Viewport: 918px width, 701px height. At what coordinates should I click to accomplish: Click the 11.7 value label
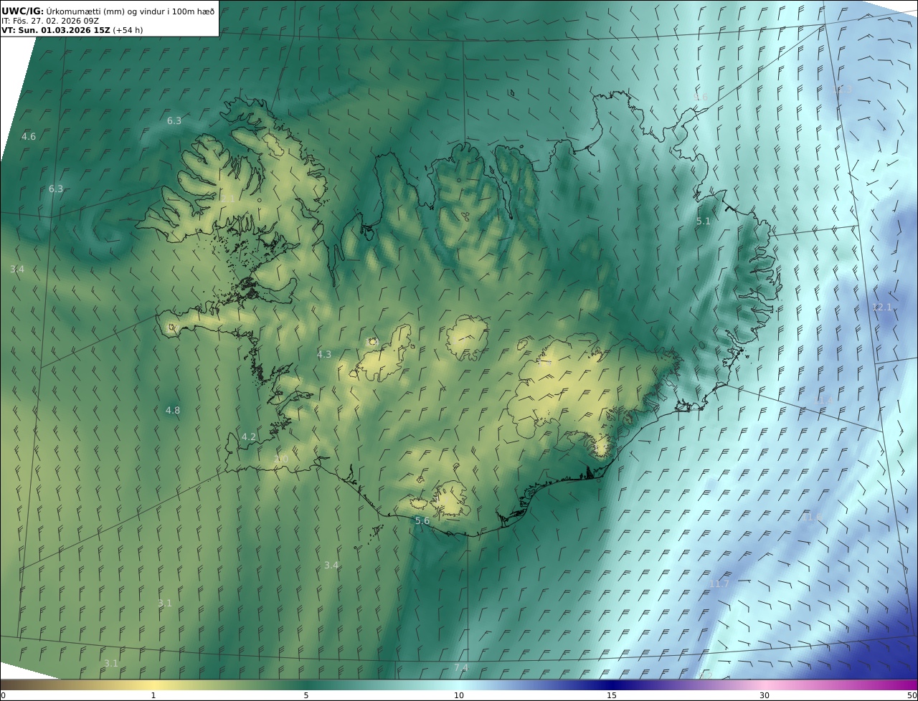point(719,584)
